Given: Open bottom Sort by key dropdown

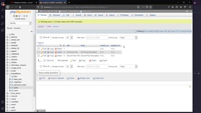Looking at the screenshot, I should pos(128,67).
